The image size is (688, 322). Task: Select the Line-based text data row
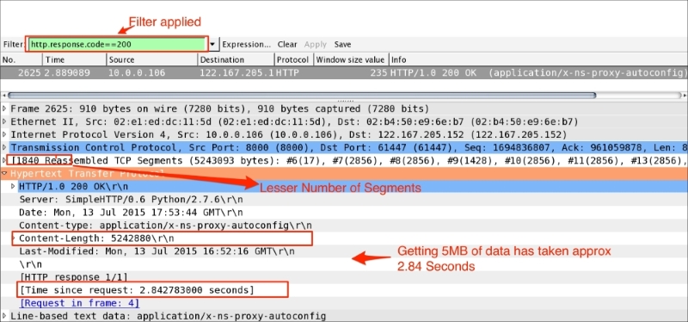[x=168, y=315]
